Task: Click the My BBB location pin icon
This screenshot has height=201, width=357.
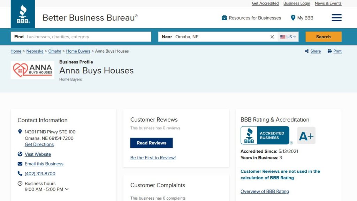Action: coord(293,18)
